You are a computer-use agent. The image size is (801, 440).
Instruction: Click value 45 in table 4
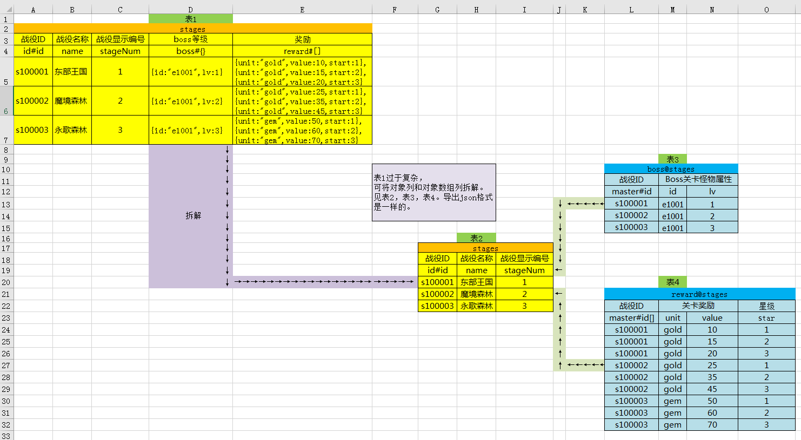[712, 389]
